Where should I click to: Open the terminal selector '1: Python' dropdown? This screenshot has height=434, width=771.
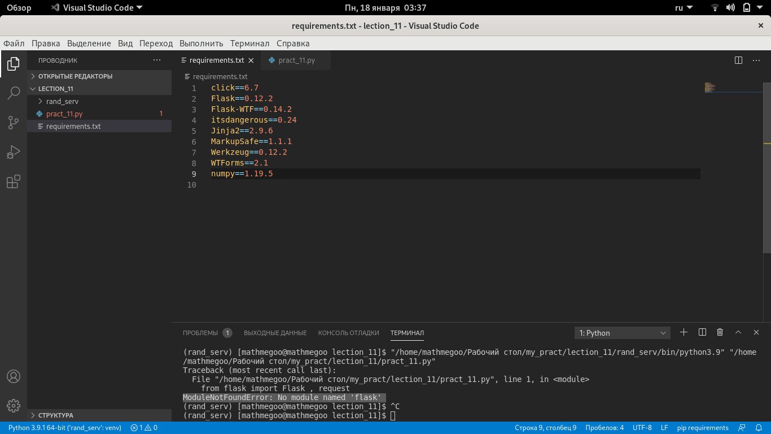point(623,333)
